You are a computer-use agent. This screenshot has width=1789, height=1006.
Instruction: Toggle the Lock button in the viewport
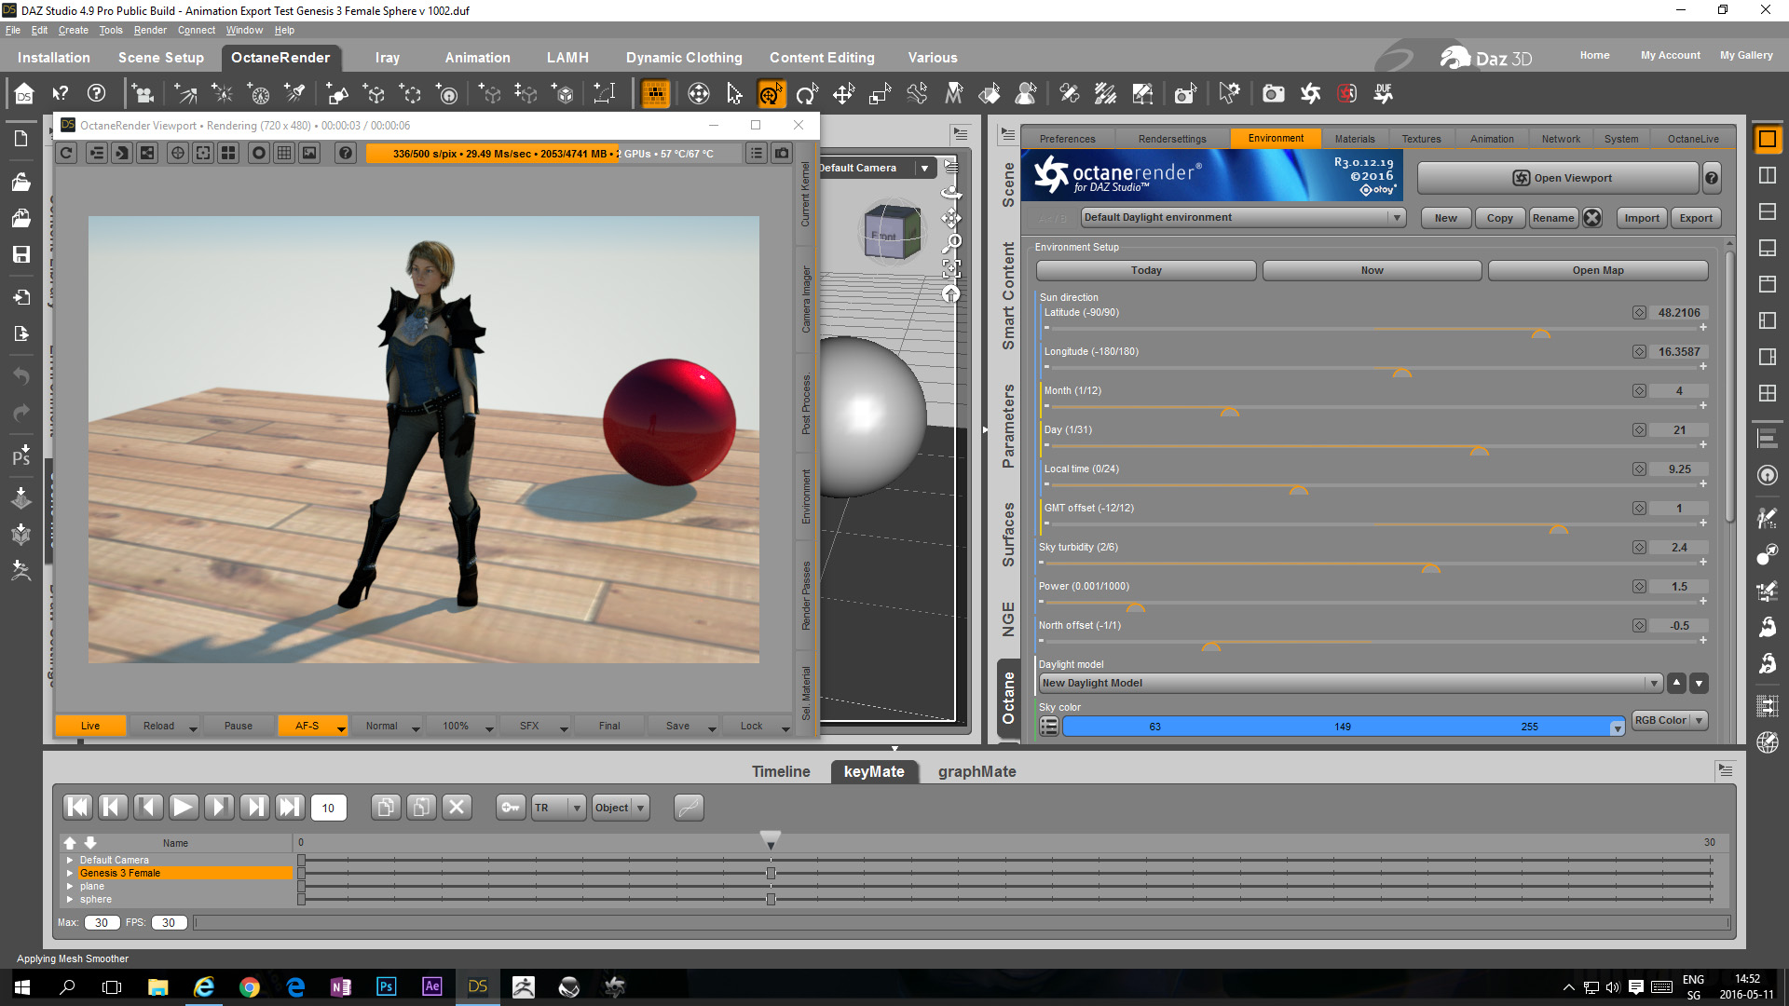click(751, 726)
